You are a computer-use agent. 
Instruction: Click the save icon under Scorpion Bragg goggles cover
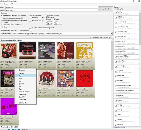[34, 68]
